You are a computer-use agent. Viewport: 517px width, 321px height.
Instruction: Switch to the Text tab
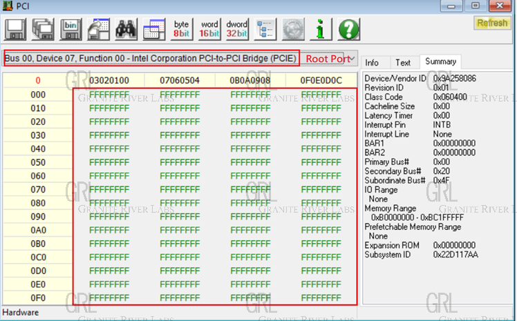tap(402, 63)
